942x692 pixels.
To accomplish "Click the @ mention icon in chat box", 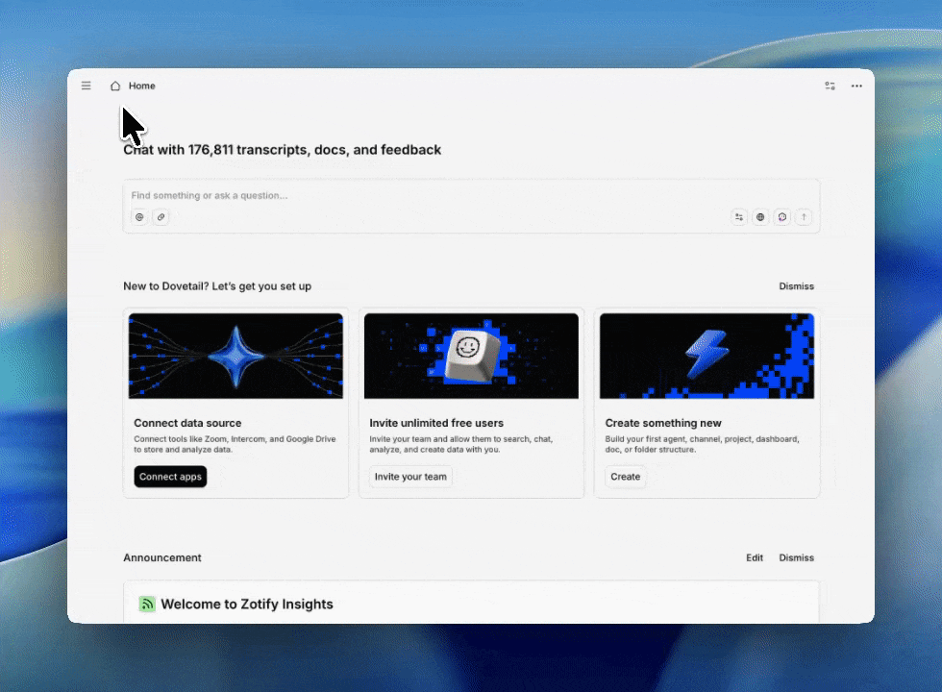I will [x=139, y=217].
